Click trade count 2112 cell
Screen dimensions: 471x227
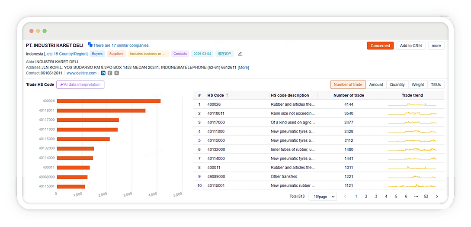click(x=349, y=140)
